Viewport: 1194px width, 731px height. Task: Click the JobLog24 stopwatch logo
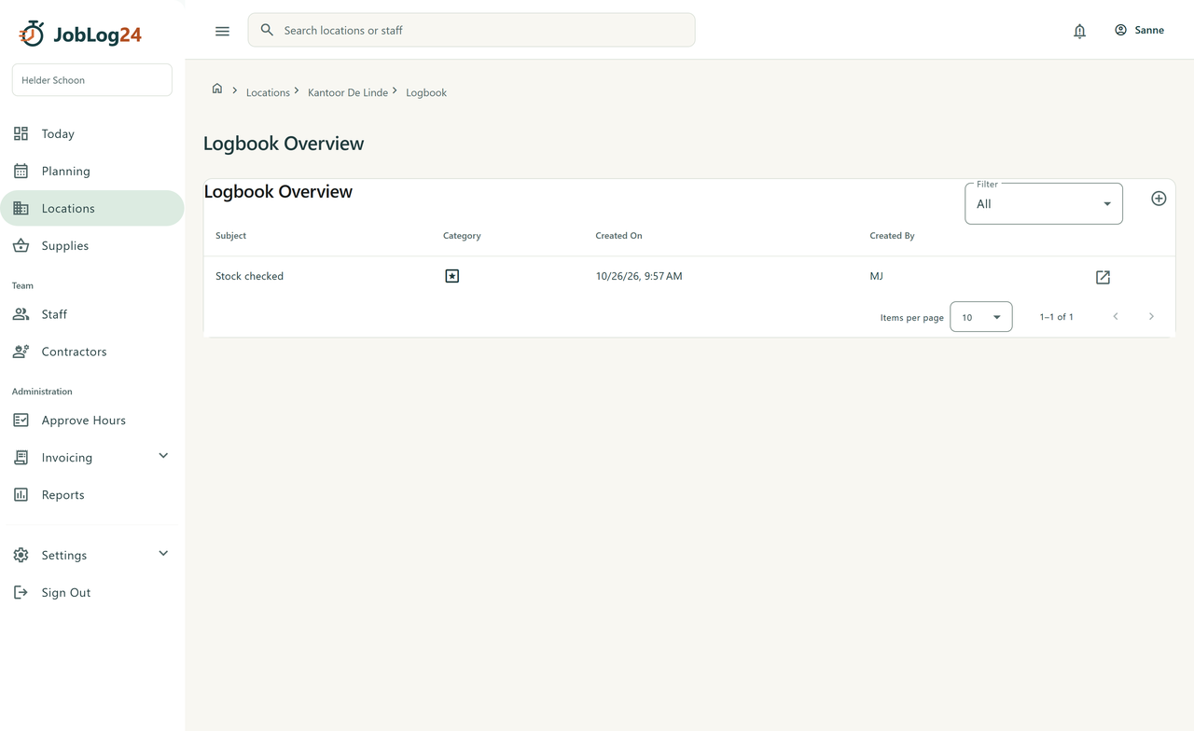(x=32, y=34)
